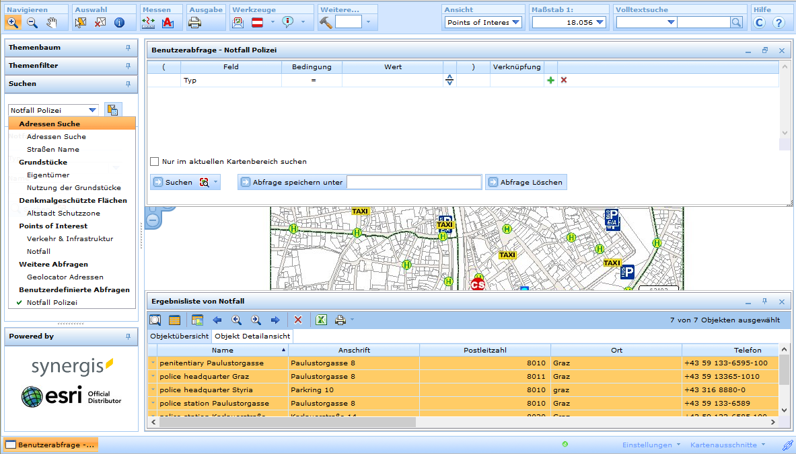The height and width of the screenshot is (454, 796).
Task: Select the Auswahl selection arrow tool
Action: point(81,22)
